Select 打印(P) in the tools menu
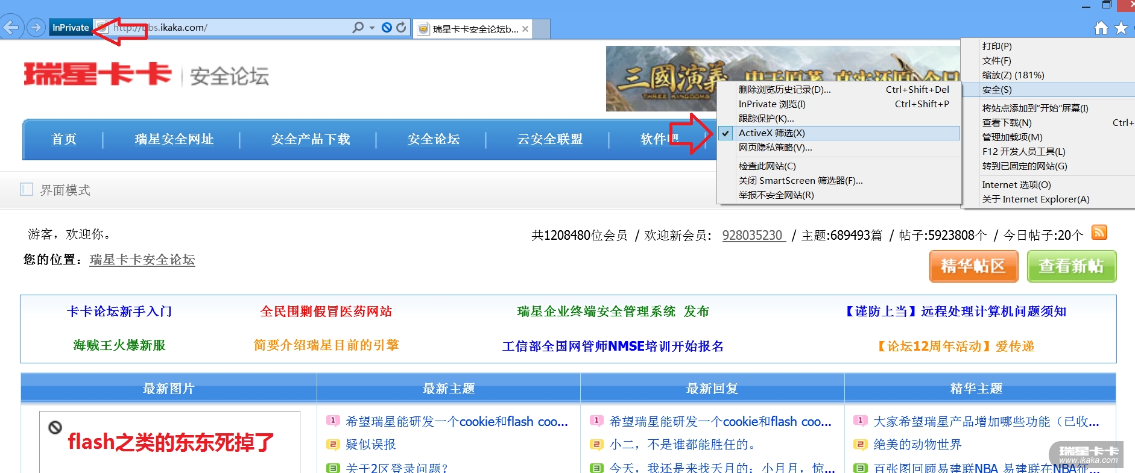This screenshot has width=1135, height=473. (1049, 46)
